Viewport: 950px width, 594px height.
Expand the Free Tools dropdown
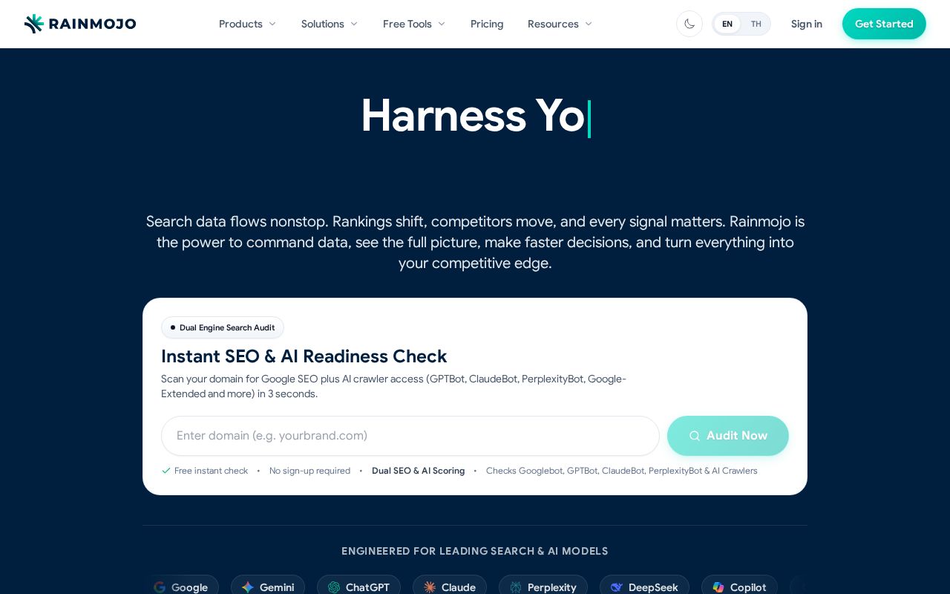tap(414, 24)
